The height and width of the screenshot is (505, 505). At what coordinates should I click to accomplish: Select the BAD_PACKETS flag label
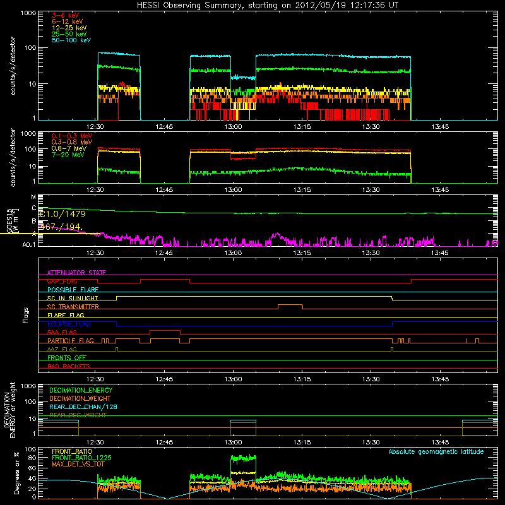click(69, 366)
